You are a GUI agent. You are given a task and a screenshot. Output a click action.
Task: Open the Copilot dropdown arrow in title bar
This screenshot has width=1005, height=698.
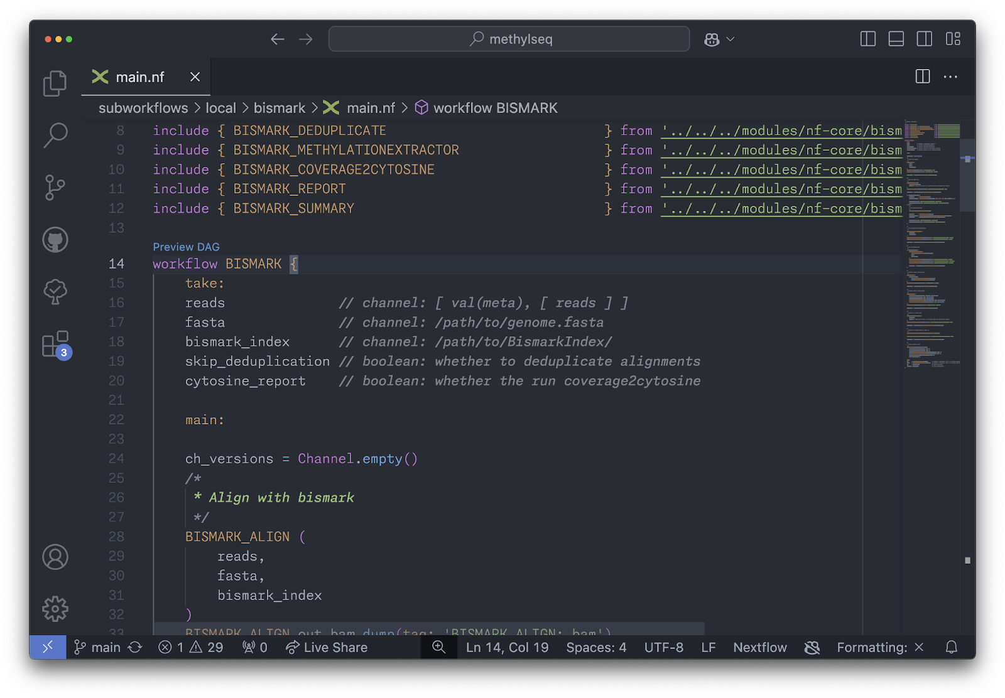tap(731, 39)
